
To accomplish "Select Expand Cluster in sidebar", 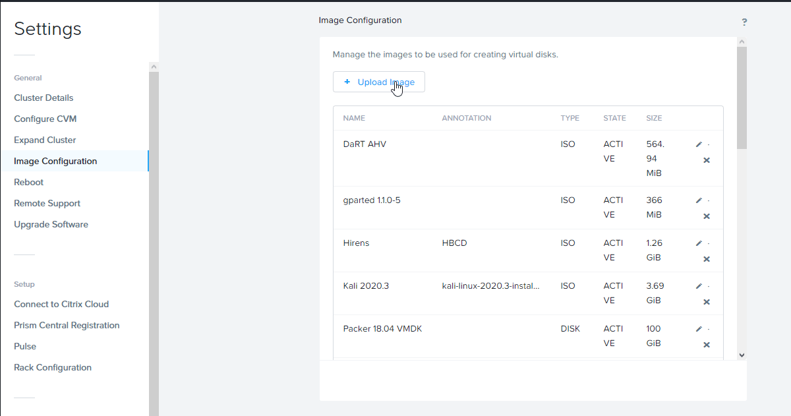I will (45, 140).
